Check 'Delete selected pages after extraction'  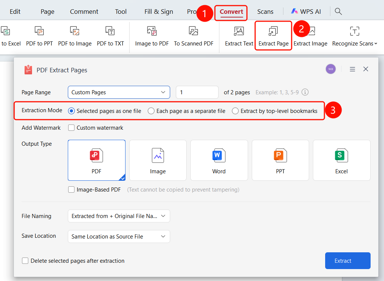[25, 261]
